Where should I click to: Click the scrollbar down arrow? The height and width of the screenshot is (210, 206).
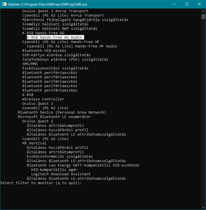[x=203, y=207]
